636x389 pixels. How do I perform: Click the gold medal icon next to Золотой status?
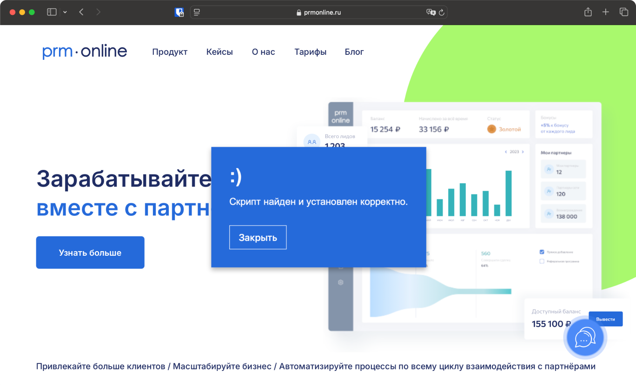(x=491, y=130)
